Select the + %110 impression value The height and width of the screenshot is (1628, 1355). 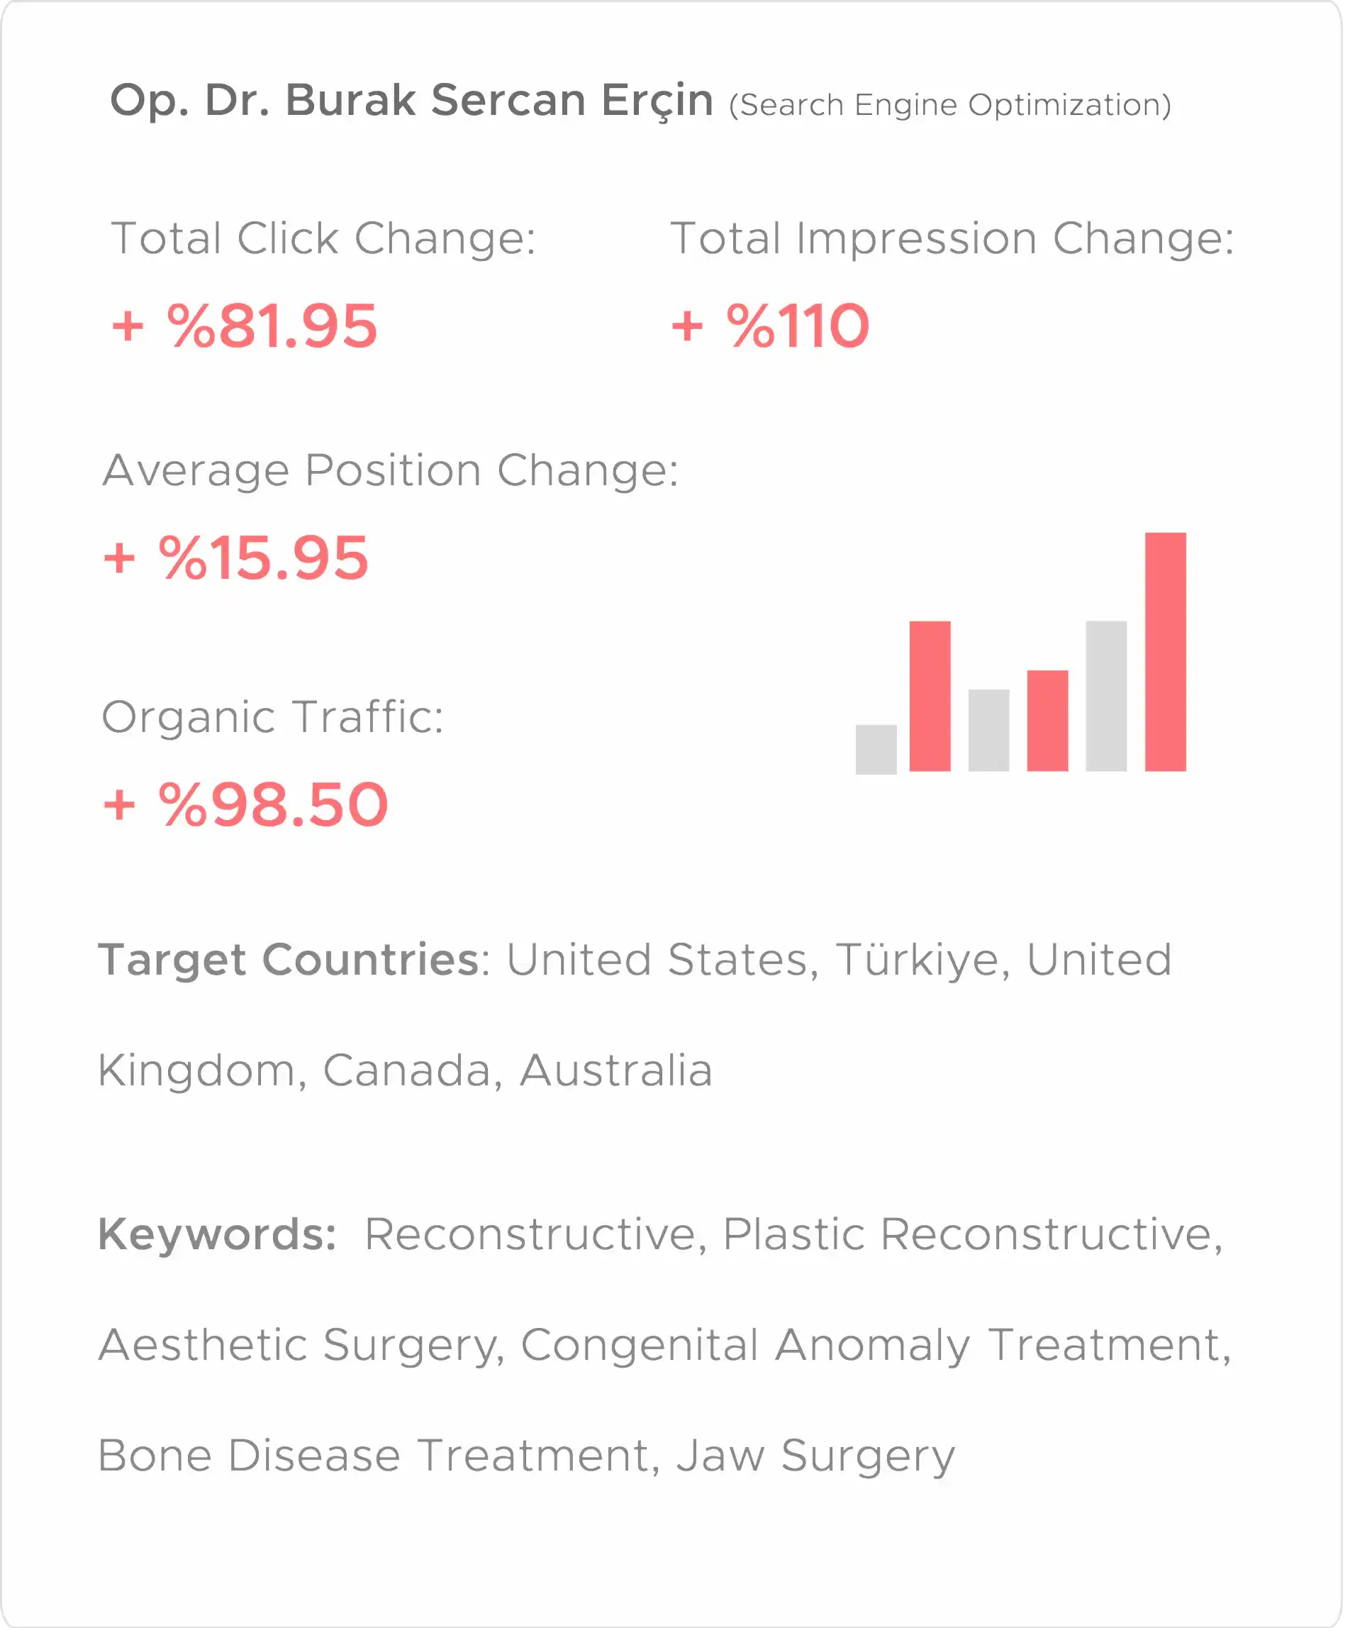[x=770, y=326]
